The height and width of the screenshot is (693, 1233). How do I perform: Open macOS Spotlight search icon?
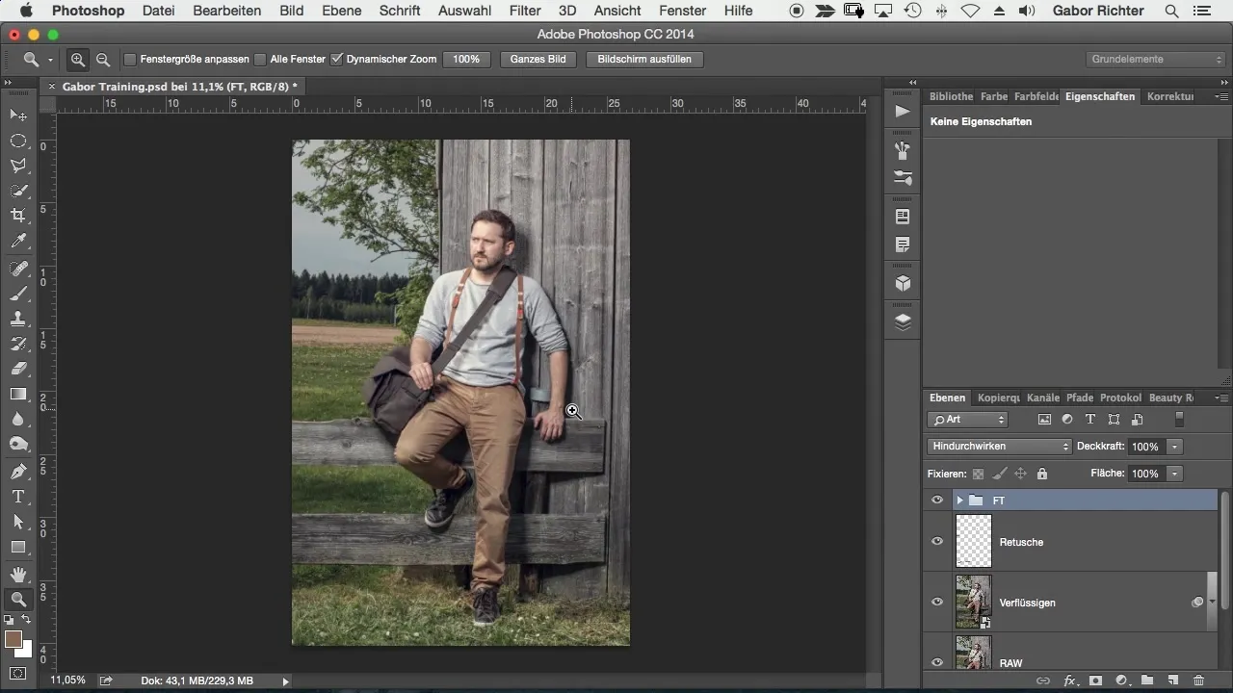(1171, 11)
